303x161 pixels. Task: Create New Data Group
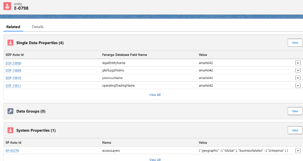(x=295, y=111)
